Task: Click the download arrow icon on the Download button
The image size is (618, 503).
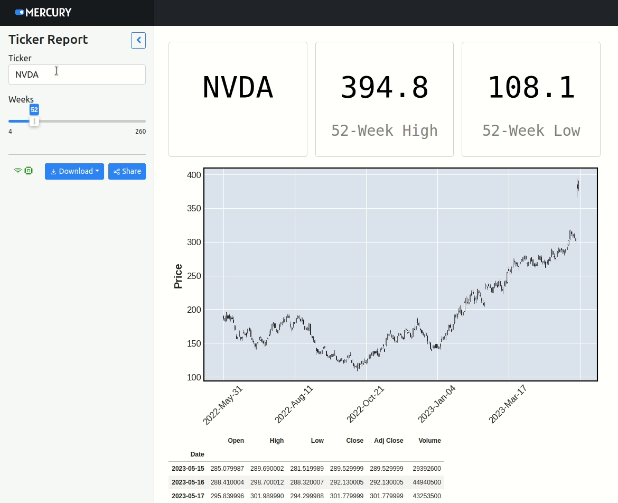Action: click(53, 171)
